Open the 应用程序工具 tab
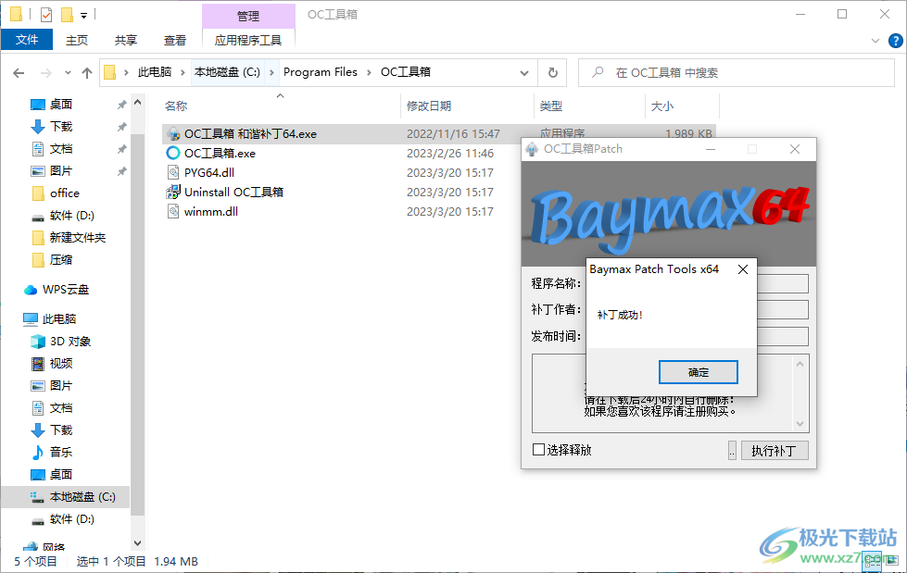This screenshot has width=907, height=573. pyautogui.click(x=248, y=40)
